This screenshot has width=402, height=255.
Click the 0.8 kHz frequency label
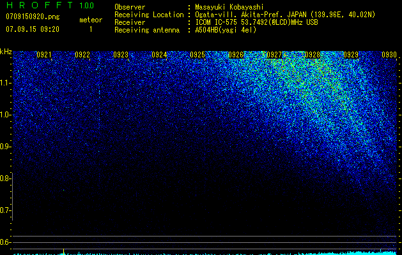5,178
